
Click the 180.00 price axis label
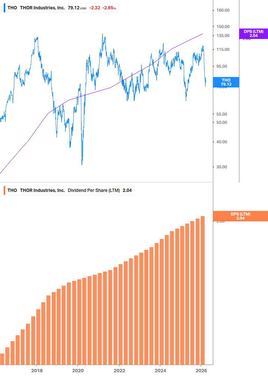(x=223, y=10)
